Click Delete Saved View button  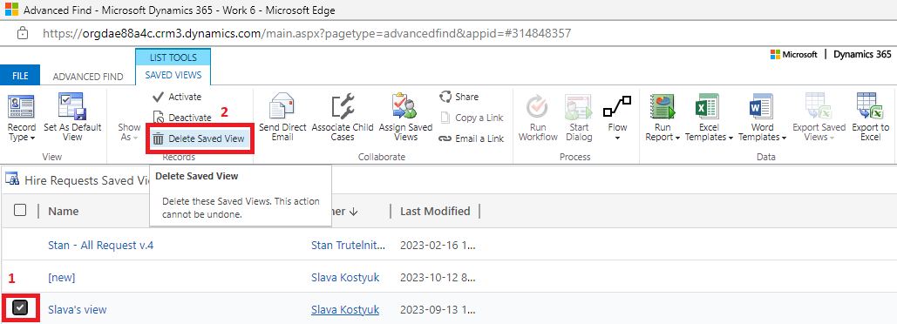pos(199,138)
